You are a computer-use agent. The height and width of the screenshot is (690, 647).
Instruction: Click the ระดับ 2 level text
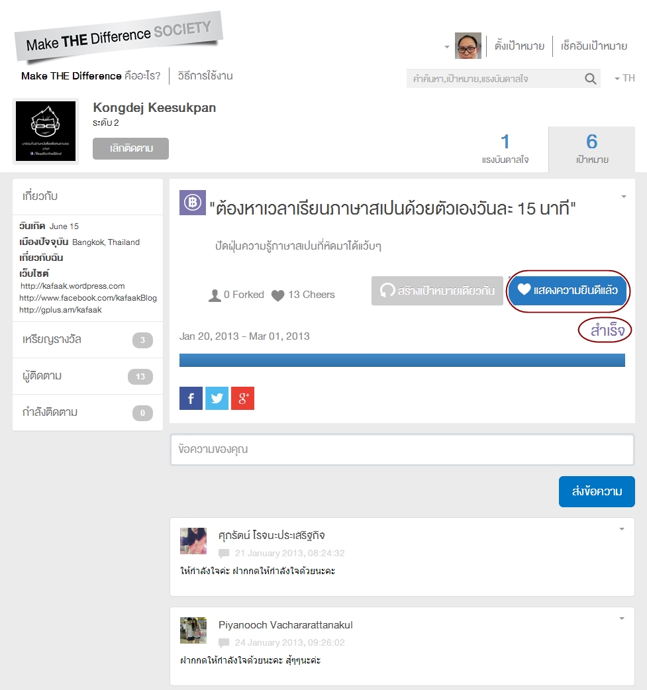click(106, 123)
